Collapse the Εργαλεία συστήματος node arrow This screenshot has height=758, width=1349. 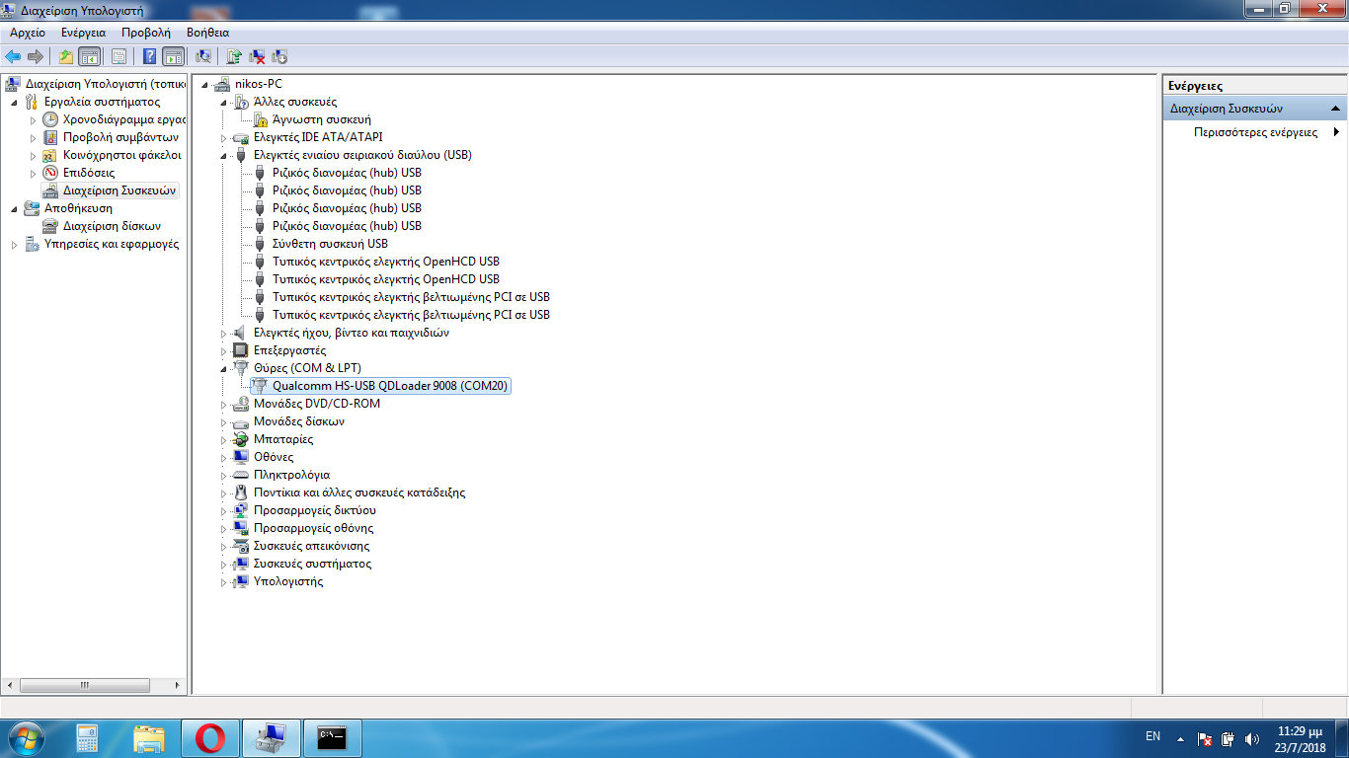(14, 102)
